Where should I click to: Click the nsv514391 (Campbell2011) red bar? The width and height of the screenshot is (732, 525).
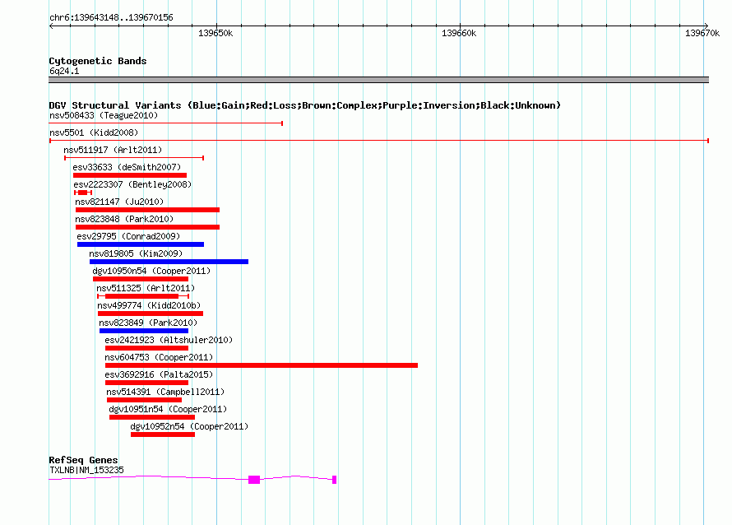click(x=144, y=400)
